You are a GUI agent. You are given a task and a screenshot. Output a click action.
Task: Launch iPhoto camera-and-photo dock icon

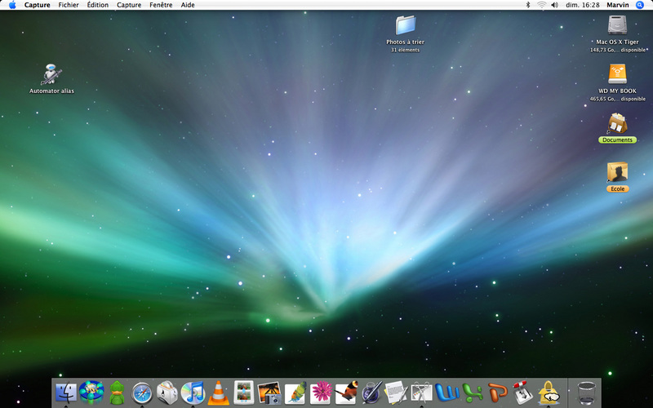pos(269,393)
